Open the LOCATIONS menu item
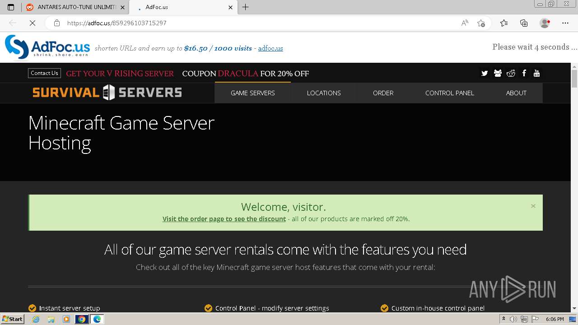578x325 pixels. pos(324,93)
